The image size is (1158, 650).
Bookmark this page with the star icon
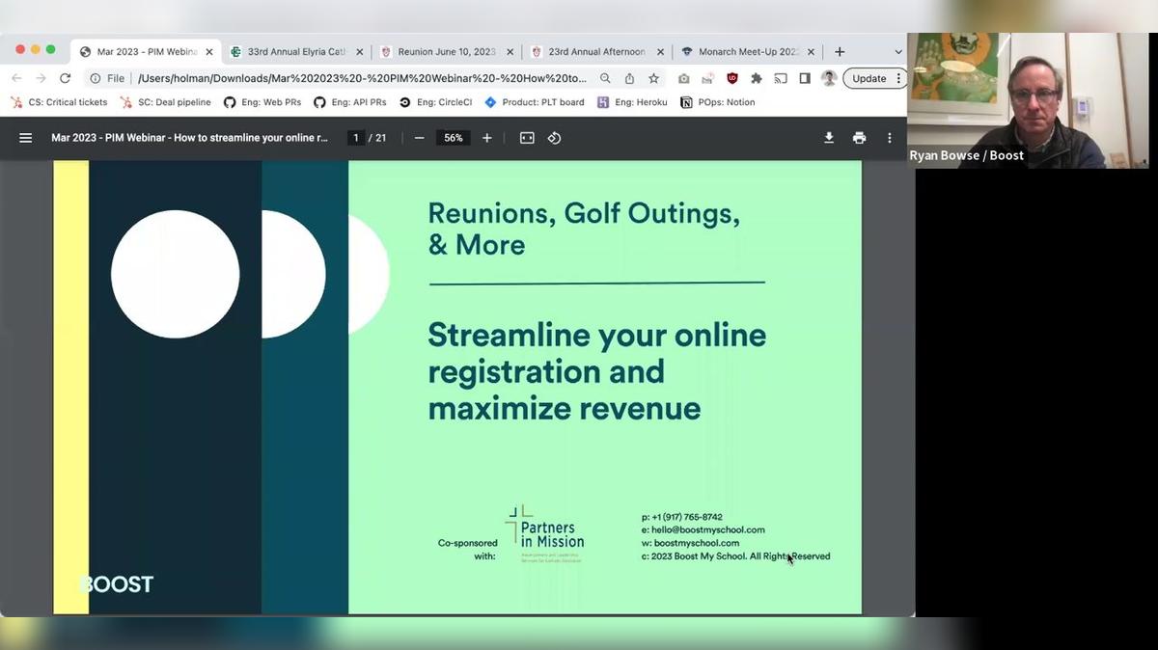653,78
